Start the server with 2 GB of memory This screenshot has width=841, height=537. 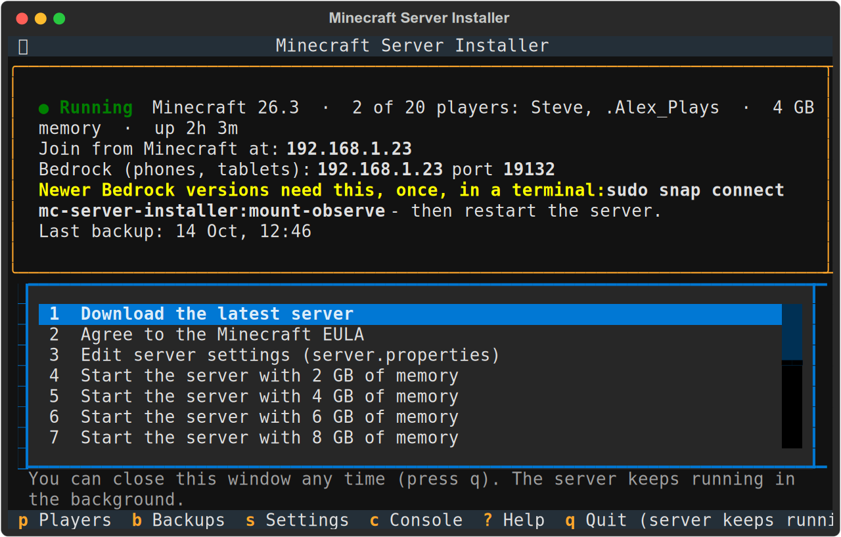[410, 376]
